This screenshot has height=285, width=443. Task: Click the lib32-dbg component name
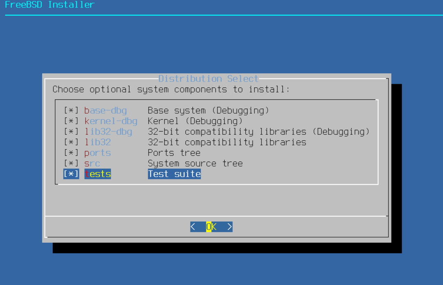point(108,132)
